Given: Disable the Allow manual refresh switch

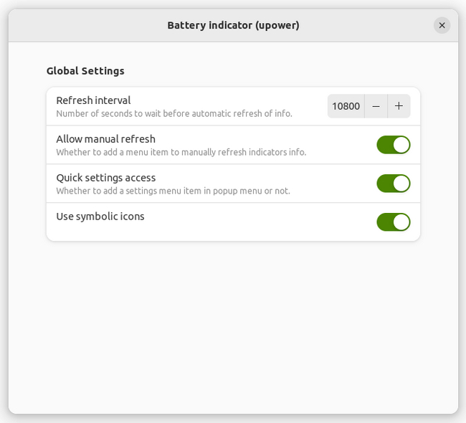Looking at the screenshot, I should 393,145.
